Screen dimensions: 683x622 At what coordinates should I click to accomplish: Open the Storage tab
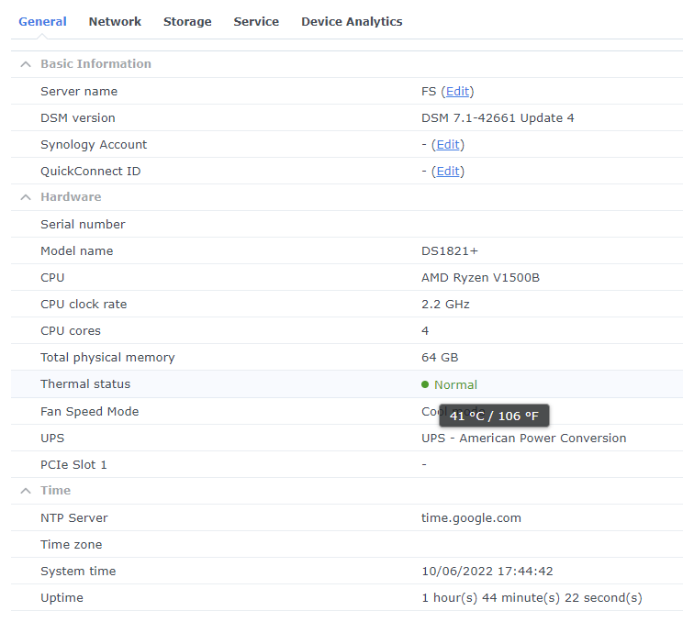[x=187, y=21]
